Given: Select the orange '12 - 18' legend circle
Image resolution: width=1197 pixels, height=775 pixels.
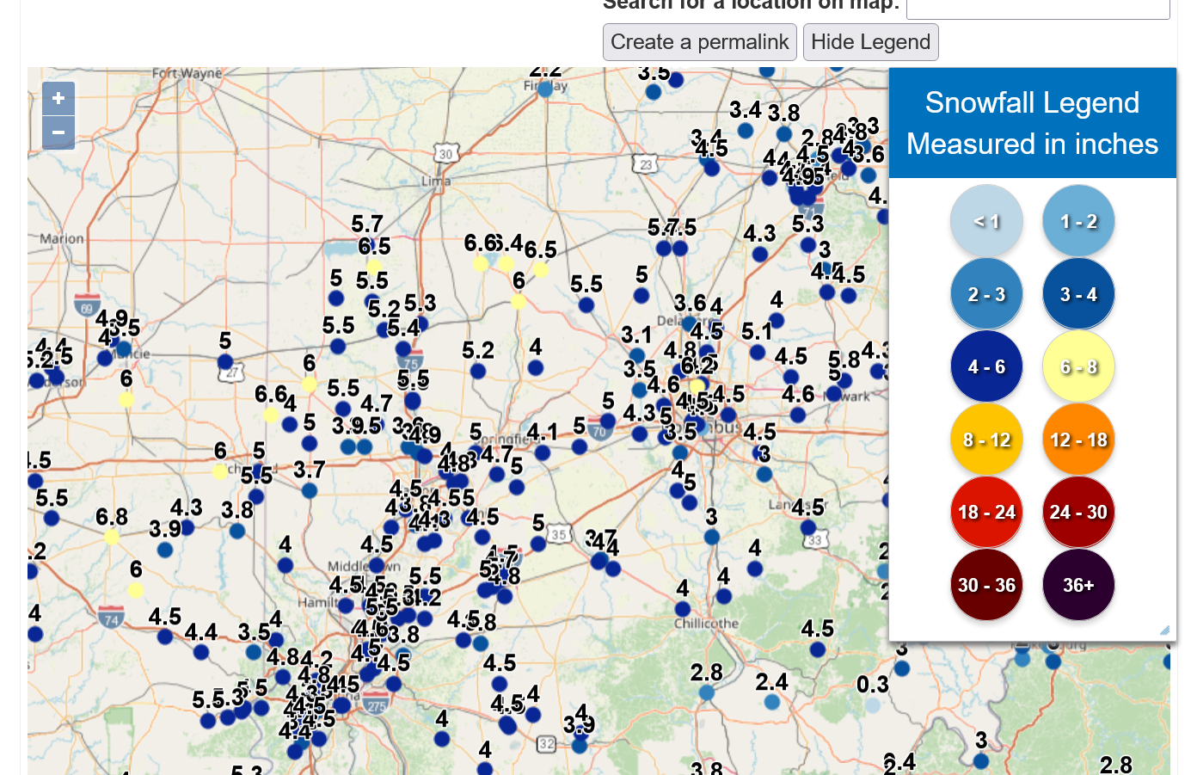Looking at the screenshot, I should pyautogui.click(x=1078, y=440).
